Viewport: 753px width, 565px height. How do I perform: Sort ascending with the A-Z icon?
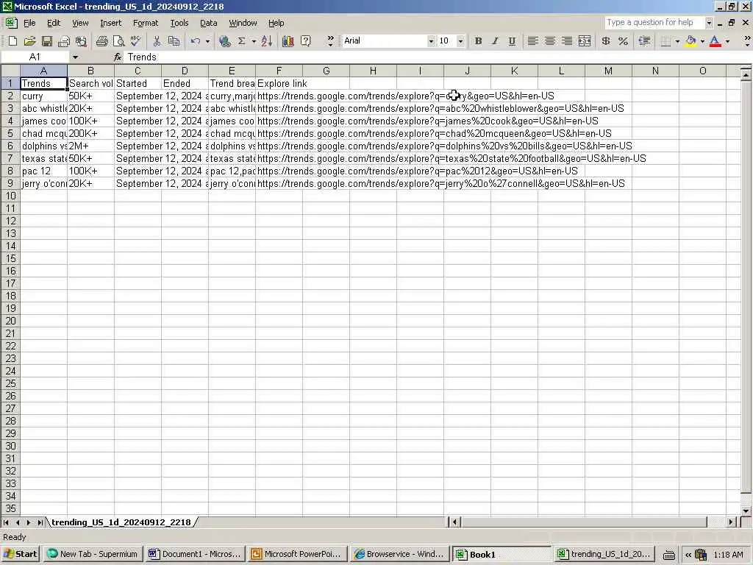click(266, 41)
